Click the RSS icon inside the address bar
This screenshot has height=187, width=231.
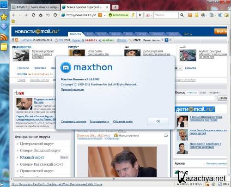(x=100, y=15)
